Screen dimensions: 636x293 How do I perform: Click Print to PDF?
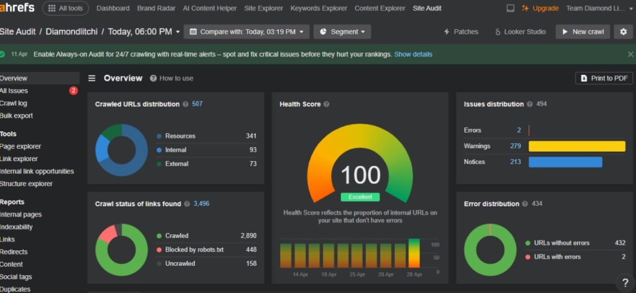(x=604, y=78)
